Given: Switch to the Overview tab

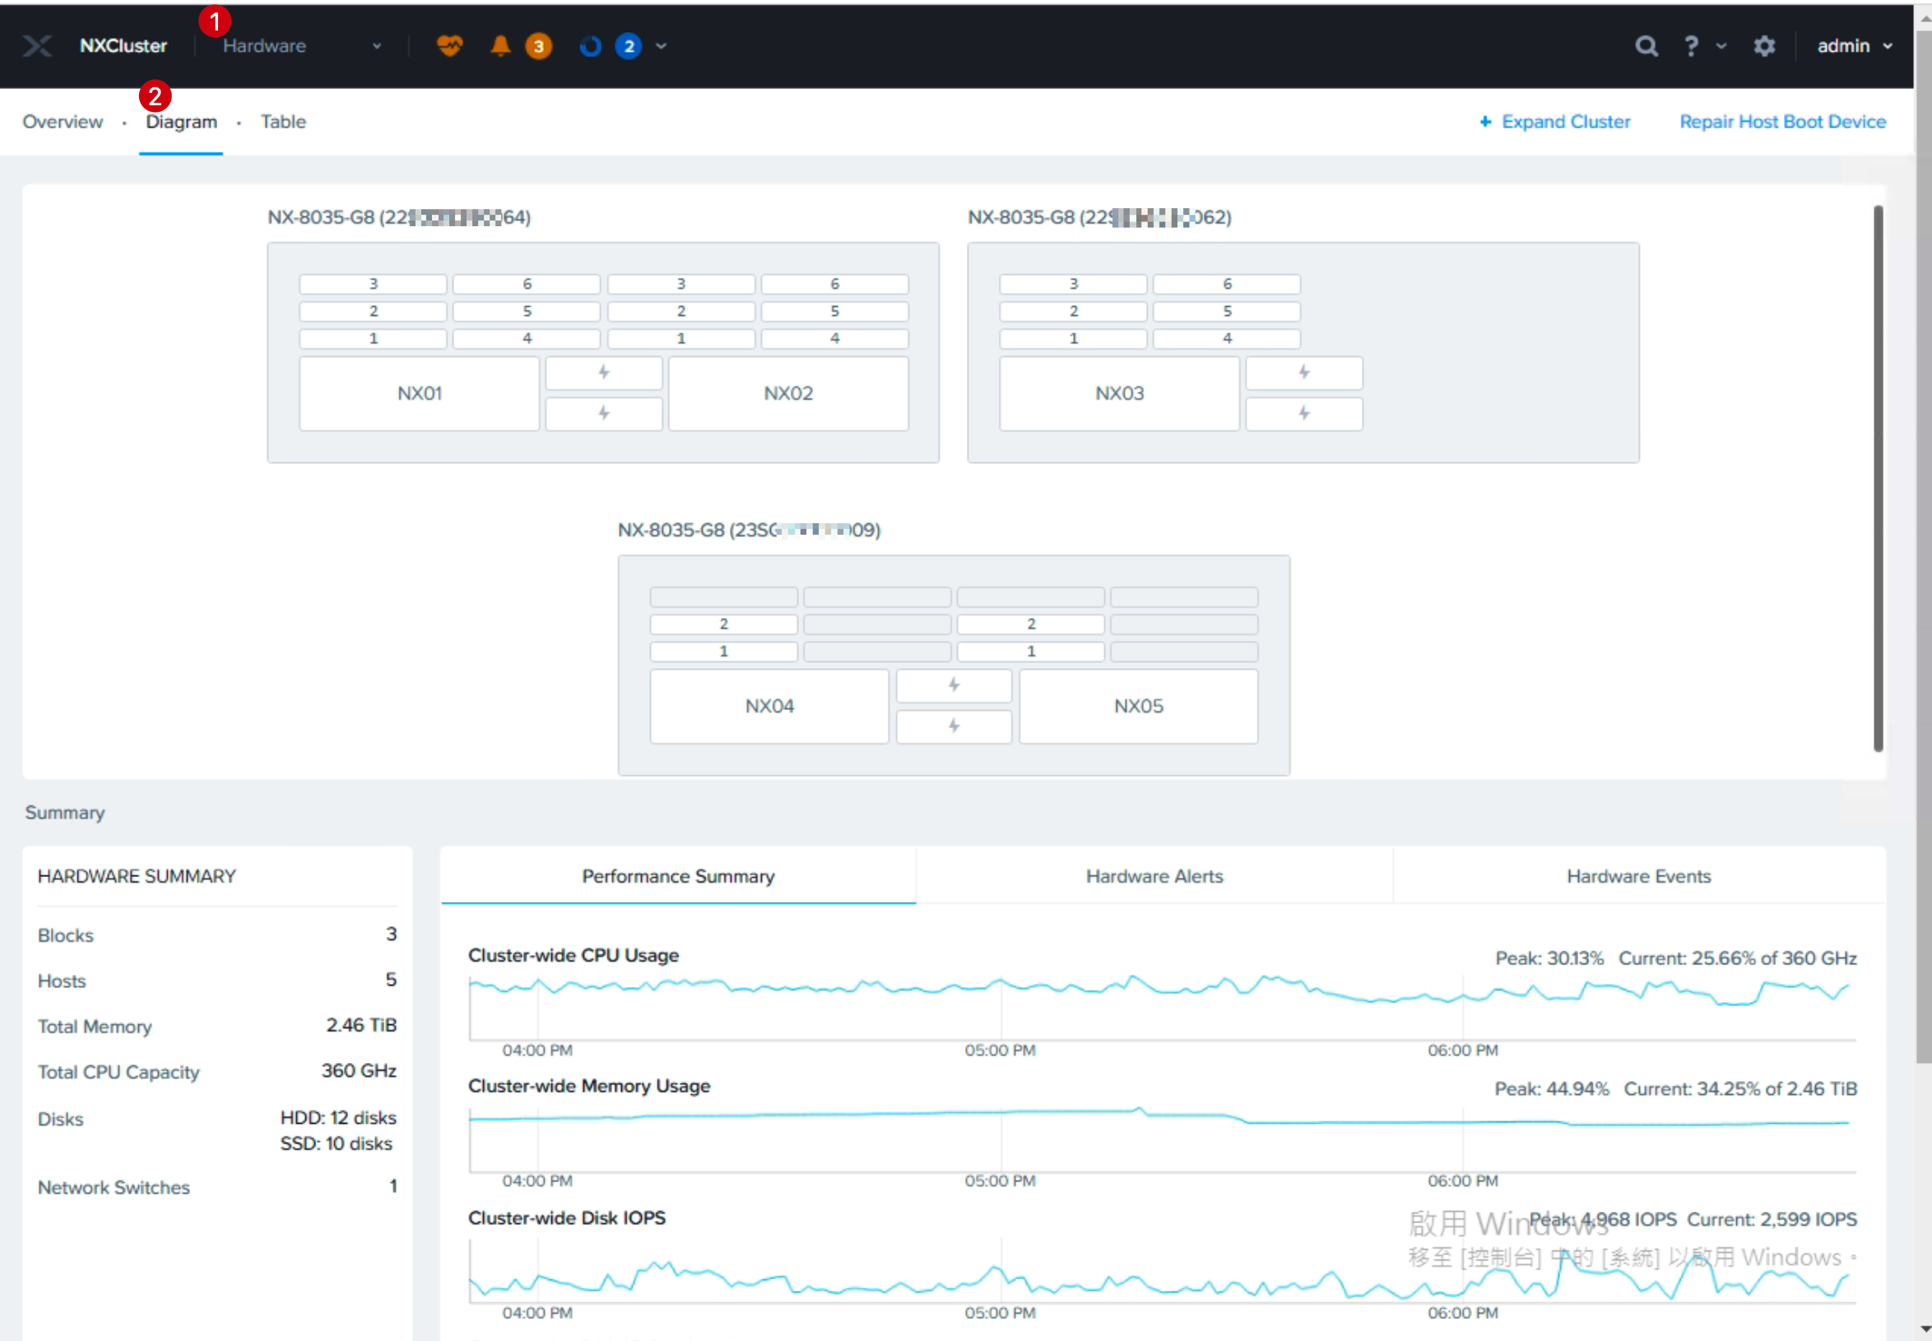Looking at the screenshot, I should tap(63, 122).
